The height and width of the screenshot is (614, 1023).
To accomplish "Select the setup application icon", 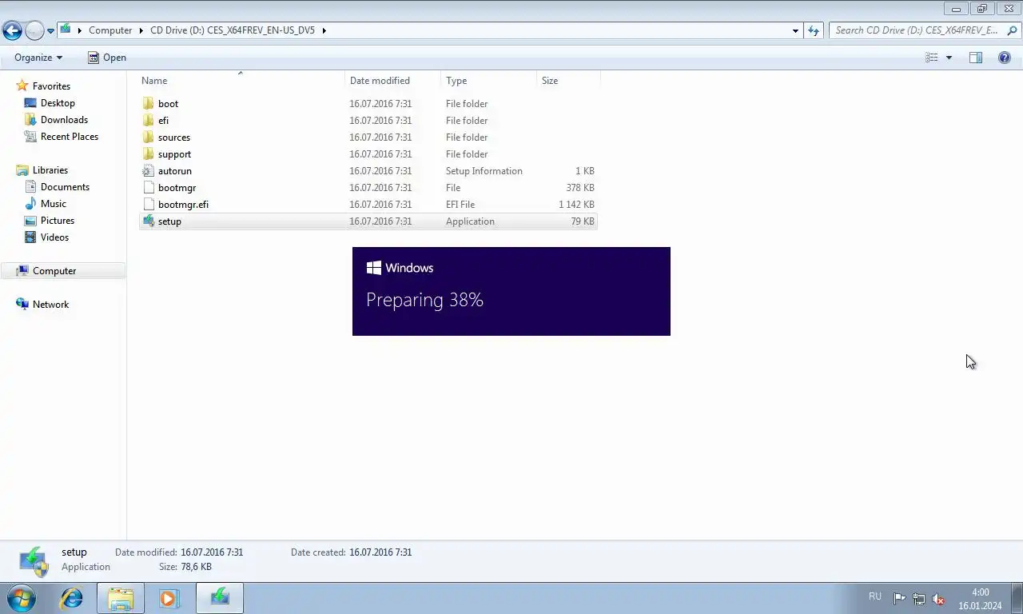I will (x=148, y=221).
